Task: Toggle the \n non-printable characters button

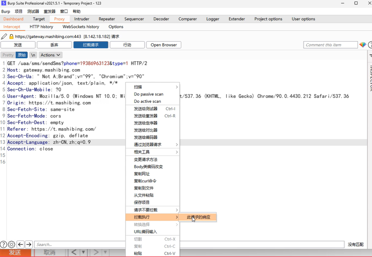Action: click(x=33, y=55)
